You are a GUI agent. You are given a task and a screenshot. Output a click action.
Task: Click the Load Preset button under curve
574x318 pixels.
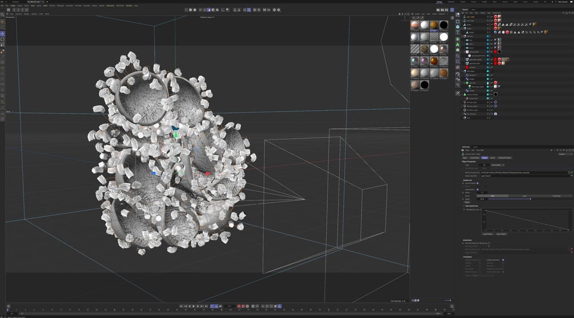pos(488,234)
